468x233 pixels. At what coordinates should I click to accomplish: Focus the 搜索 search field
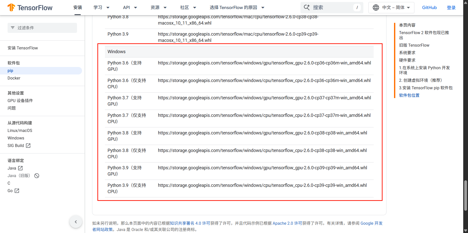click(x=332, y=8)
